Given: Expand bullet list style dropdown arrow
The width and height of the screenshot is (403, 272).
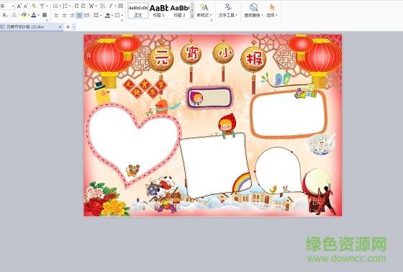Looking at the screenshot, I should coord(60,6).
